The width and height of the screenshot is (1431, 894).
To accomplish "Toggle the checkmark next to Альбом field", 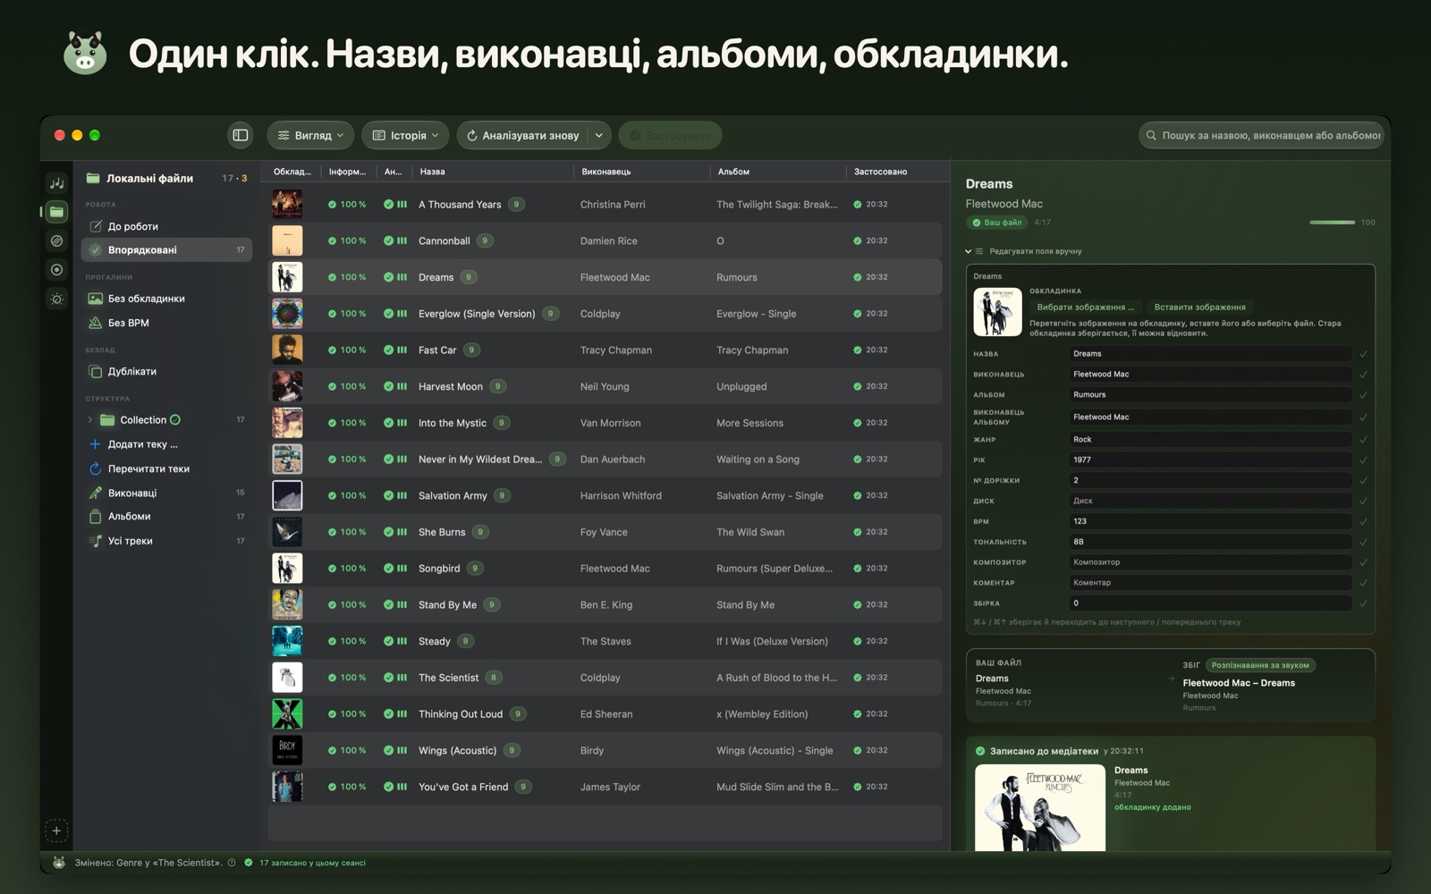I will point(1363,395).
